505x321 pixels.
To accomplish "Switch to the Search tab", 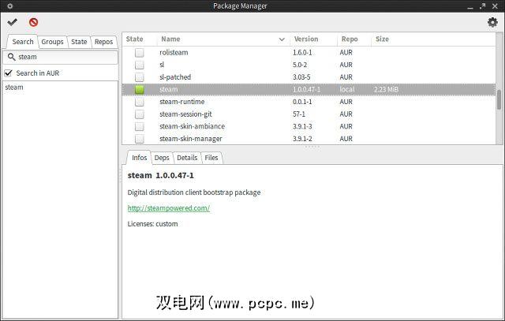I will pos(23,42).
